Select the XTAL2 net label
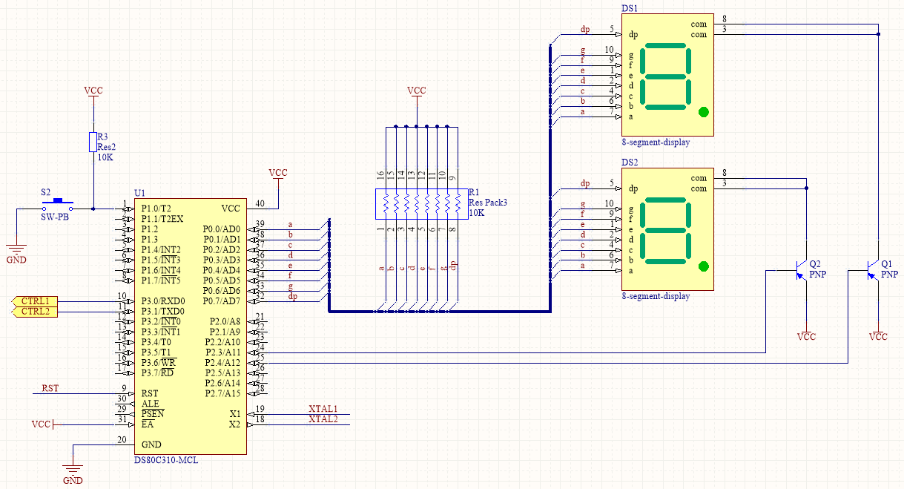This screenshot has width=904, height=489. (x=323, y=419)
